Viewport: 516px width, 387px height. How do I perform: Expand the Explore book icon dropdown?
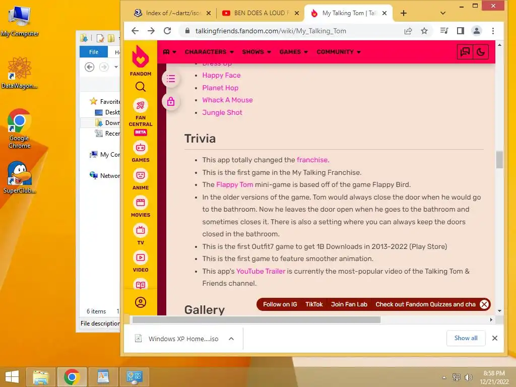pos(170,52)
